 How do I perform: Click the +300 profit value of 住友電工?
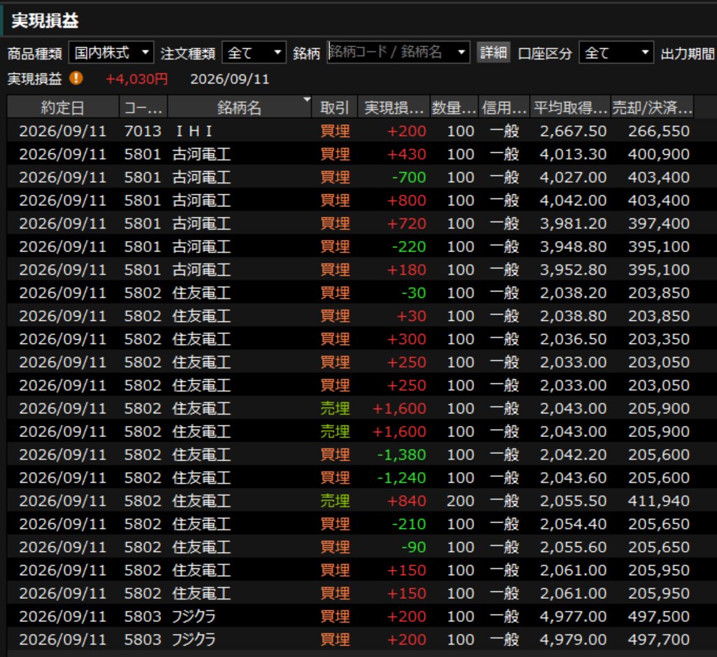pyautogui.click(x=406, y=339)
